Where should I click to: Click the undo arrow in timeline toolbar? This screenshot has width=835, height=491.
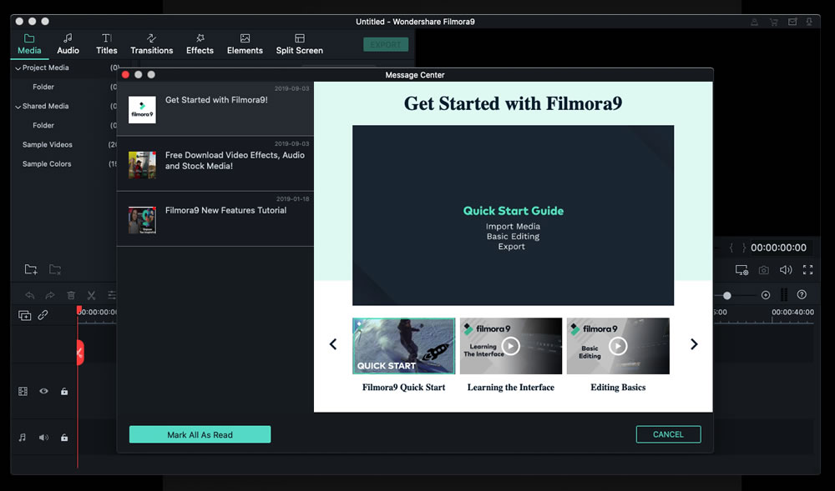tap(30, 295)
